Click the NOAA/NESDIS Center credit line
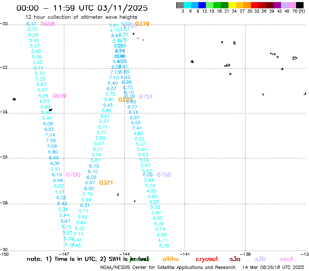309x271 pixels. pos(168,268)
